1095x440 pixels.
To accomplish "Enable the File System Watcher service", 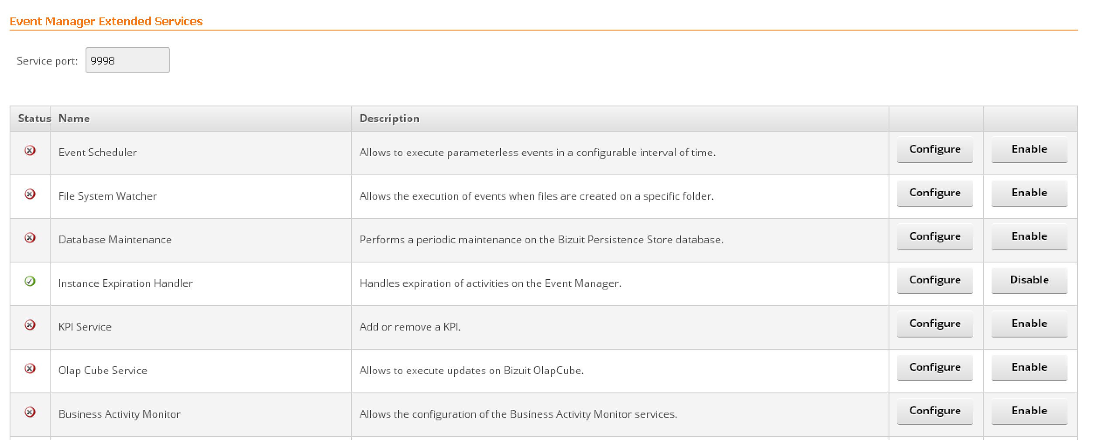I will click(1029, 193).
